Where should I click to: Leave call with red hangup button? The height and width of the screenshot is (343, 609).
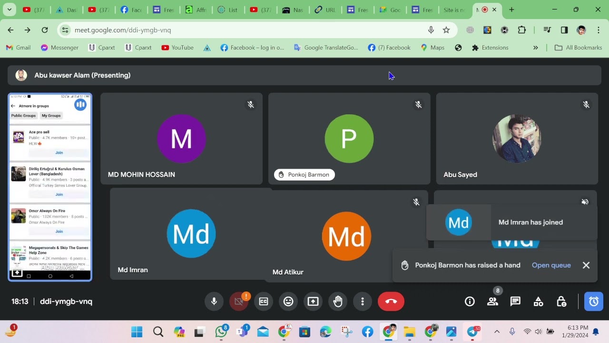(391, 302)
